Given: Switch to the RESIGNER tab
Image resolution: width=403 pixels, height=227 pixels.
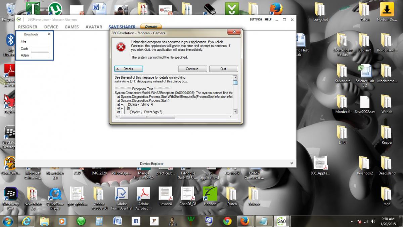Looking at the screenshot, I should pyautogui.click(x=28, y=27).
